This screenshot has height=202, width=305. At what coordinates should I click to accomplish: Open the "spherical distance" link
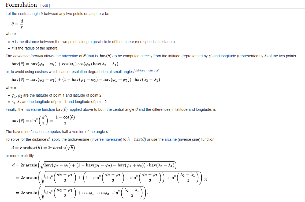[159, 42]
